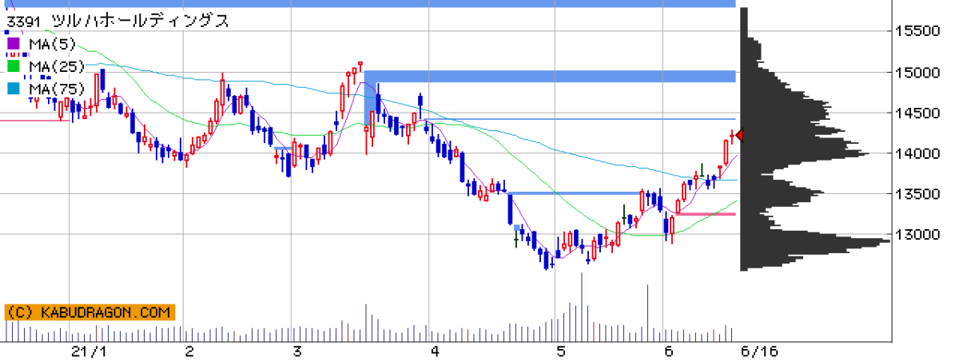
Task: Click the month 2 date axis label
Action: tap(189, 351)
